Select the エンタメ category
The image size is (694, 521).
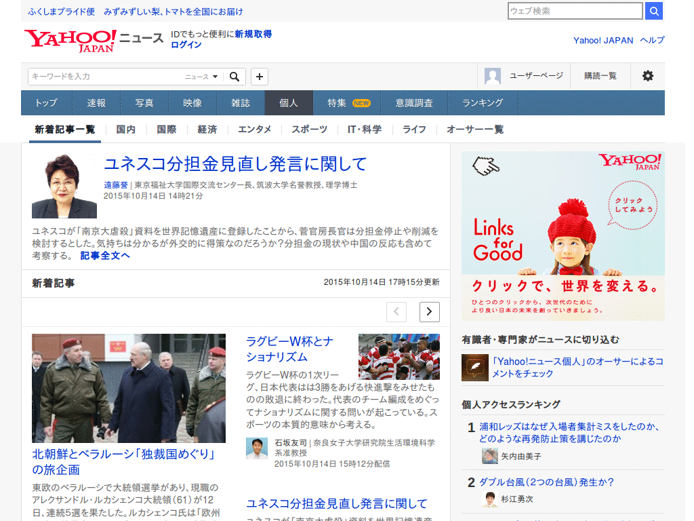tap(255, 130)
